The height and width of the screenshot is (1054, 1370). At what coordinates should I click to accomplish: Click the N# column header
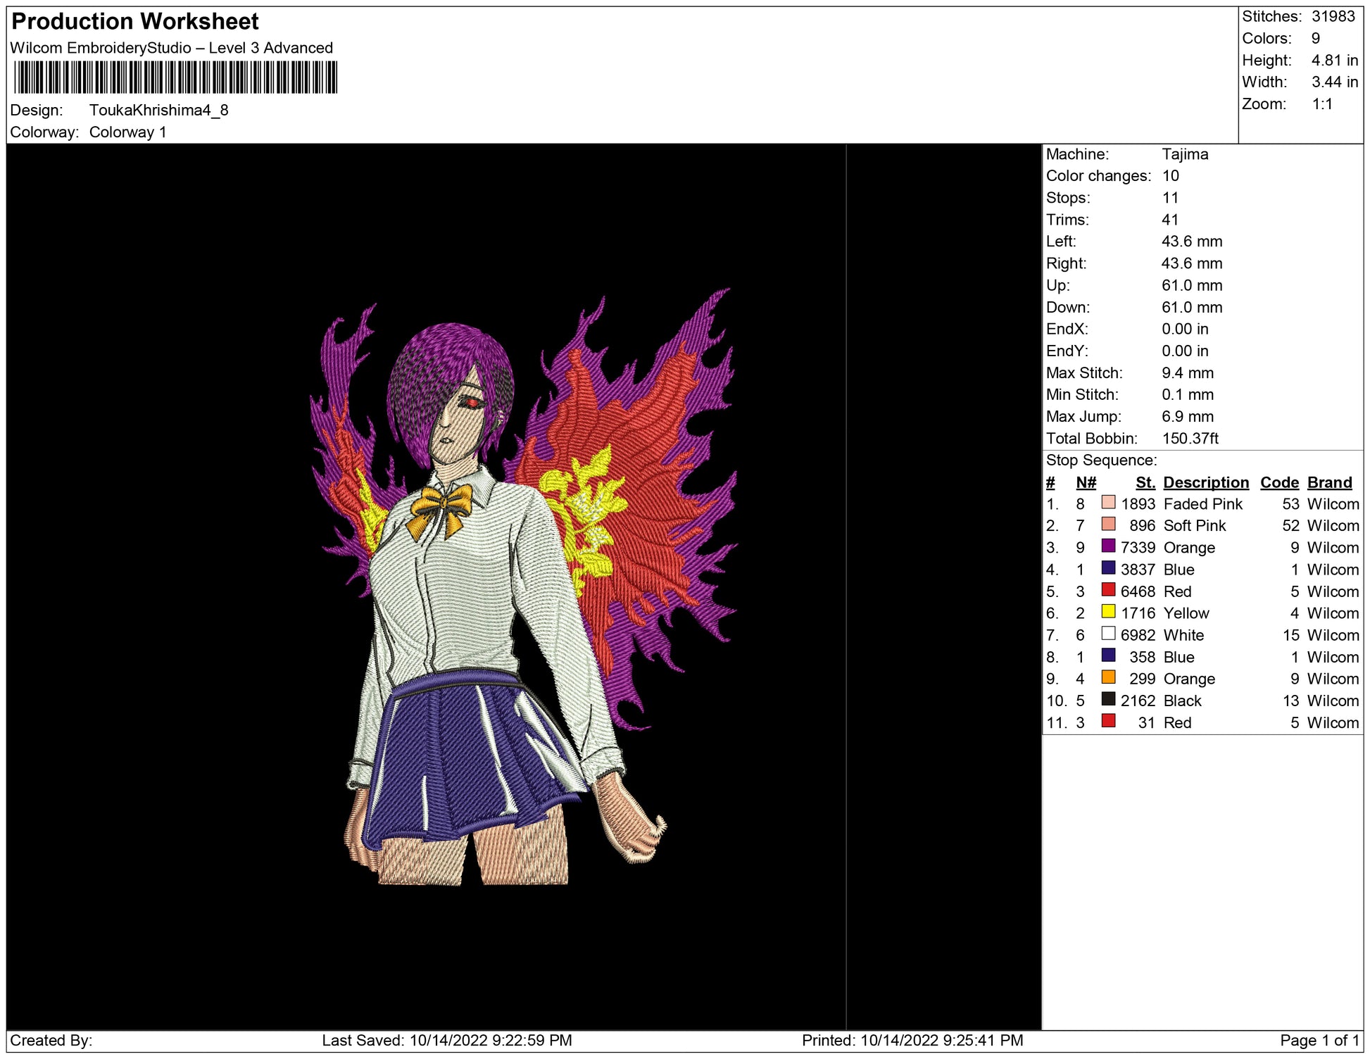click(1086, 482)
